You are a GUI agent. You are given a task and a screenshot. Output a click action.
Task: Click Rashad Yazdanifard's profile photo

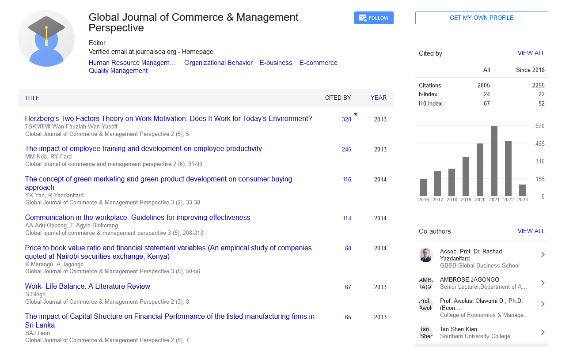pos(426,255)
